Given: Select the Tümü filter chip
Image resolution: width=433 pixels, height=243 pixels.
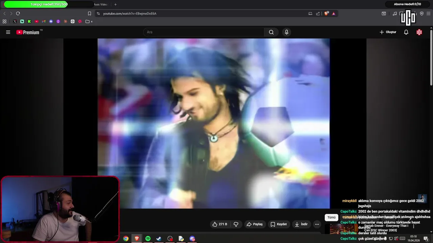Looking at the screenshot, I should point(332,217).
